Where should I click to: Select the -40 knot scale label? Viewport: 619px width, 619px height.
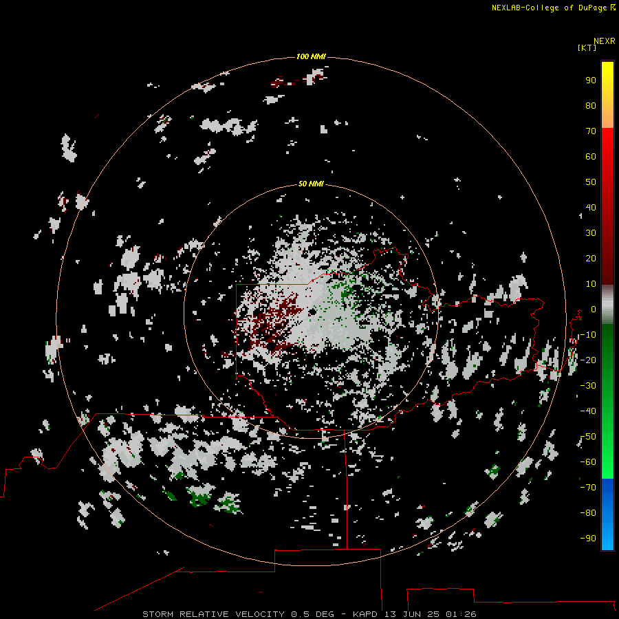click(x=588, y=411)
